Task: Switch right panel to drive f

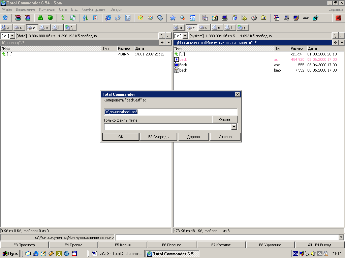Action: [230, 28]
